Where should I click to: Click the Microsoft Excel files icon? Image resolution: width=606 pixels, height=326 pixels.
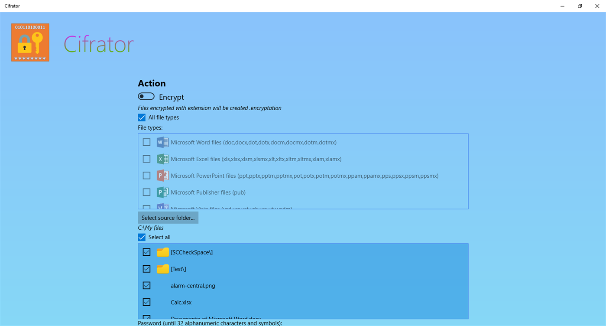(162, 159)
